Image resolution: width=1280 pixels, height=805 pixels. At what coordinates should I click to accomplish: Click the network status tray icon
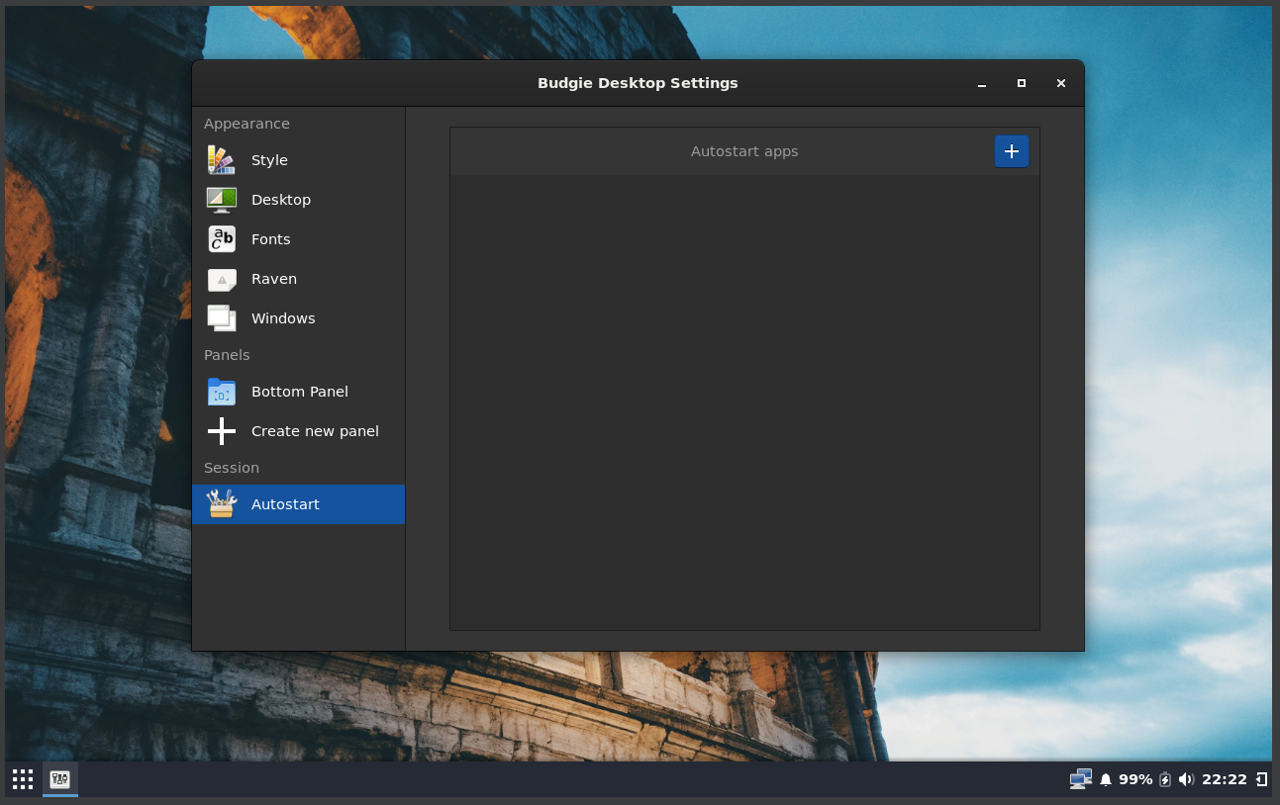[x=1080, y=778]
